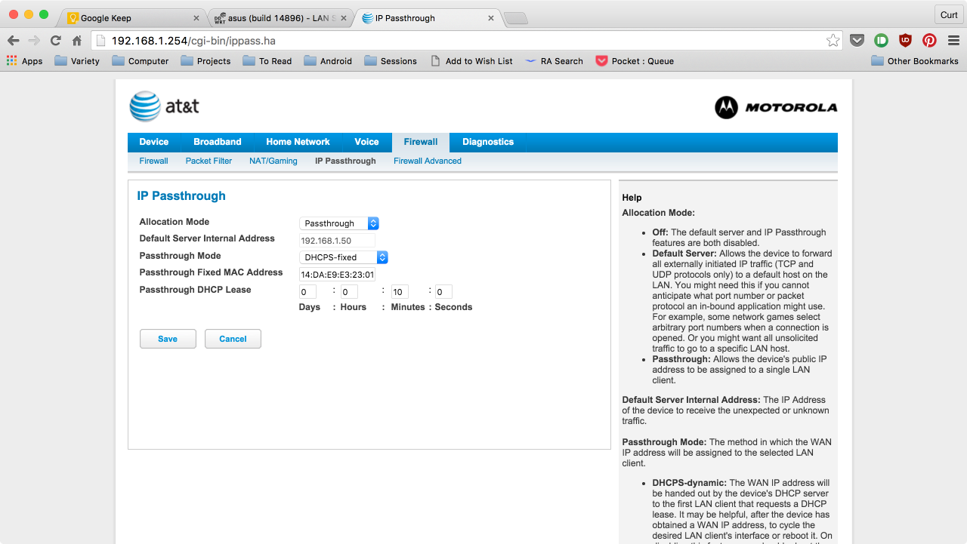Open the Allocation Mode dropdown
Image resolution: width=967 pixels, height=544 pixels.
339,223
